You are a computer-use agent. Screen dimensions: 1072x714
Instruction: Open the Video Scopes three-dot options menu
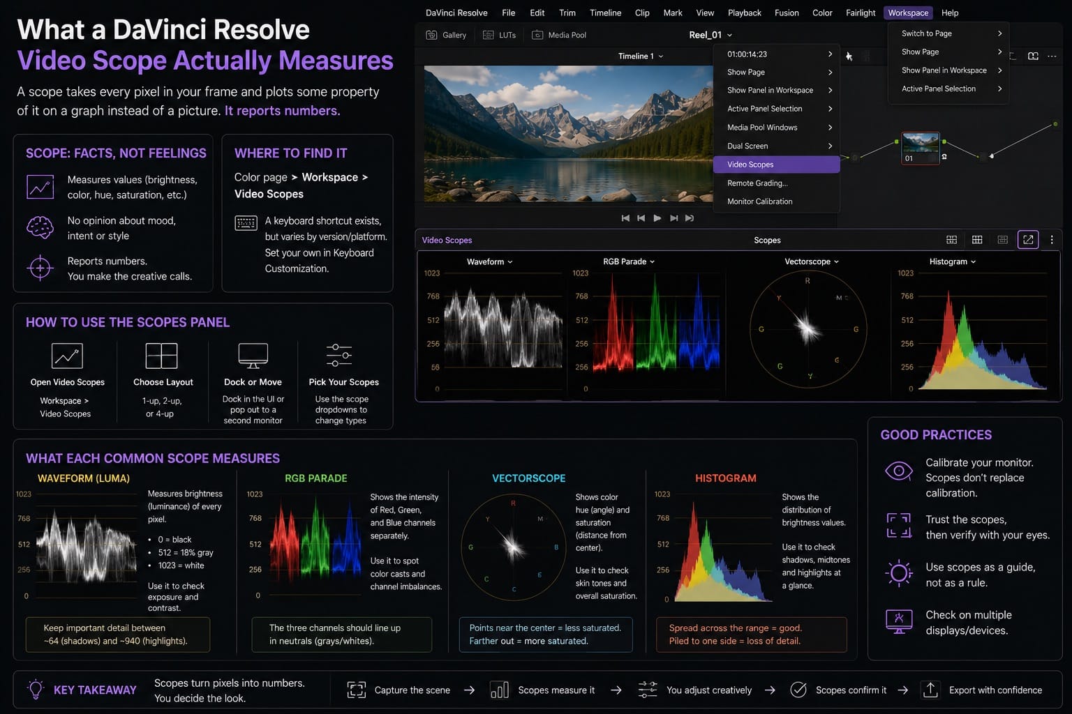click(1052, 240)
